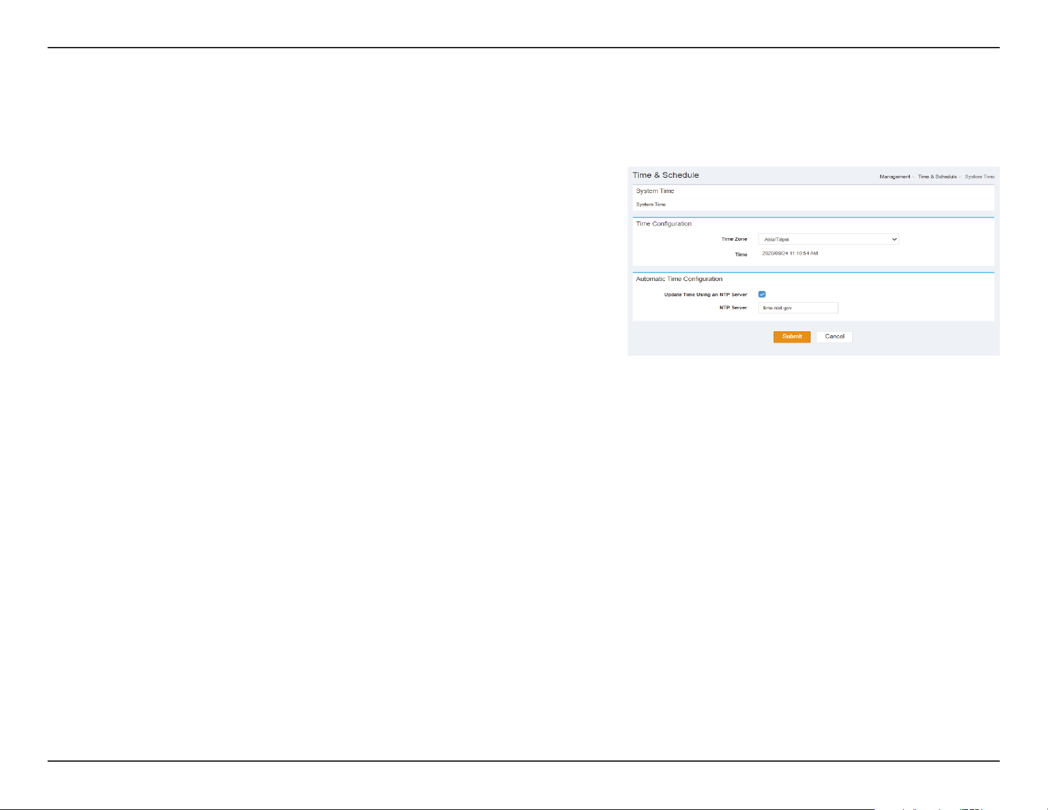Image resolution: width=1048 pixels, height=810 pixels.
Task: Click the NTP Server field label
Action: pos(733,308)
